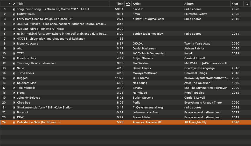This screenshot has width=251, height=146.
Task: Uncheck the checkbox for Outside the Gate (for Bruna)
Action: (14, 122)
